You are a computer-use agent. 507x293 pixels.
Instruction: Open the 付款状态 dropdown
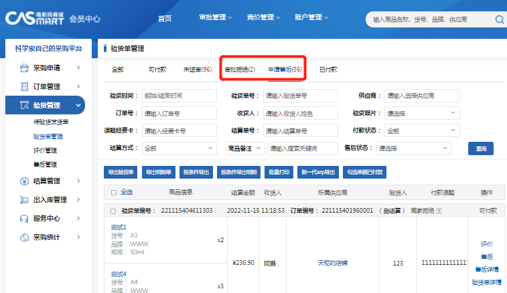[x=422, y=130]
